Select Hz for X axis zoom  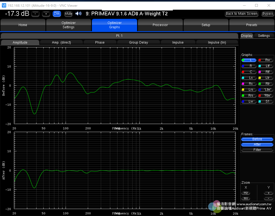pos(246,193)
